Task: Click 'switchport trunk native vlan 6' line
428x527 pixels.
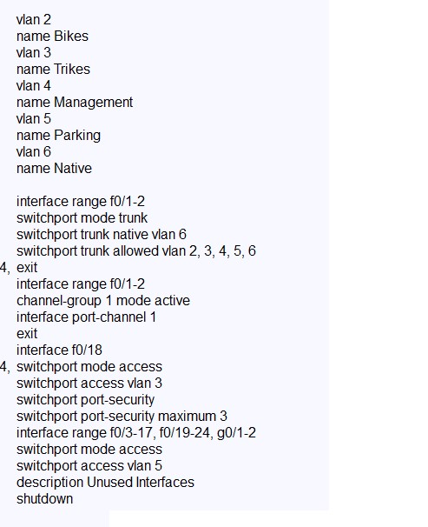Action: 102,235
